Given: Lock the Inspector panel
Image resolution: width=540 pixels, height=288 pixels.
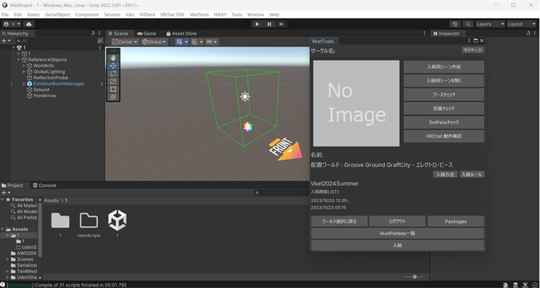Looking at the screenshot, I should [x=528, y=33].
